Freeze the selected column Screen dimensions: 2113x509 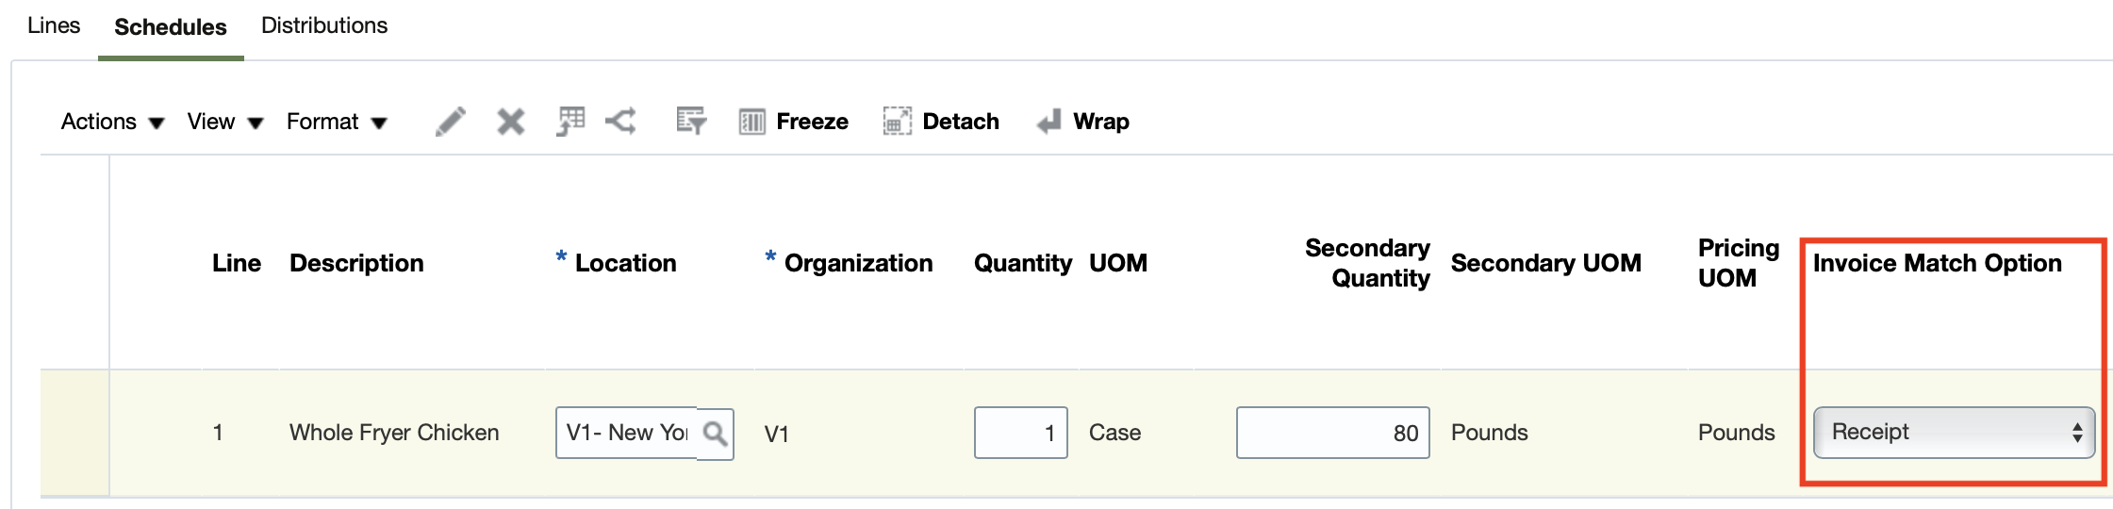[794, 122]
